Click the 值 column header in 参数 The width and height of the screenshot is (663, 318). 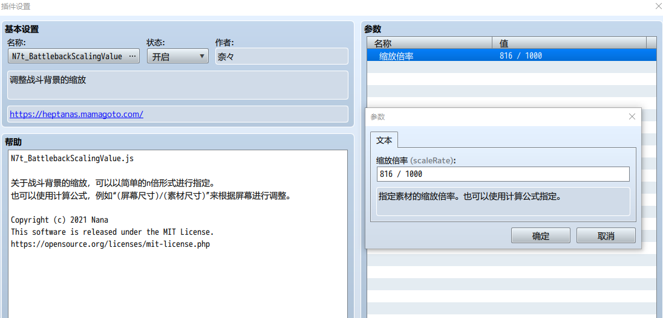[569, 43]
